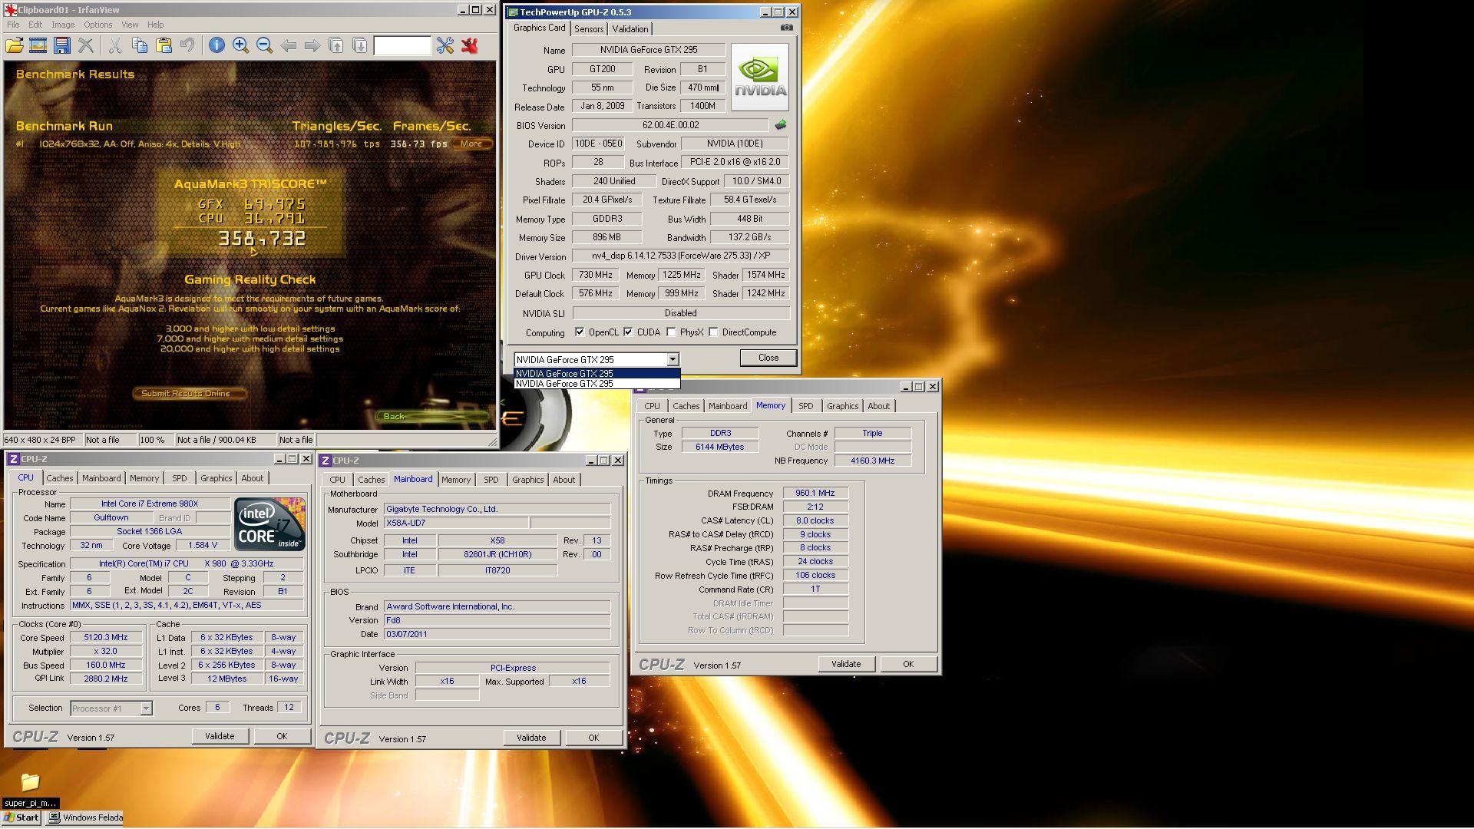
Task: Expand the Processor #1 selection dropdown
Action: pyautogui.click(x=146, y=708)
